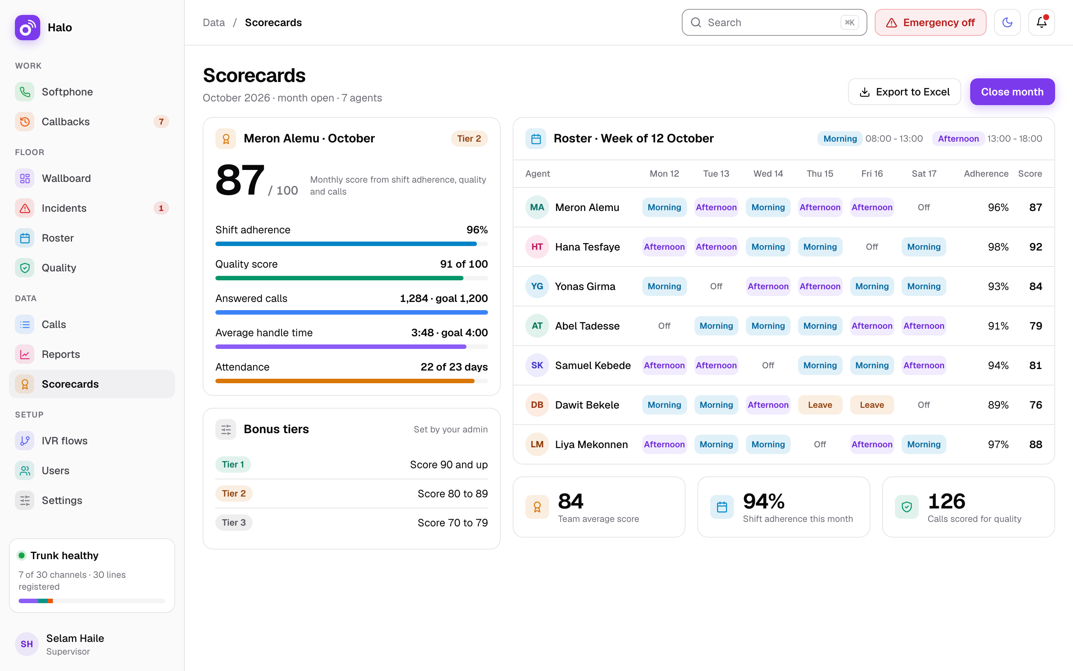Click Abel Tadesse's Mon 12 Off cell
This screenshot has height=671, width=1073.
click(664, 326)
